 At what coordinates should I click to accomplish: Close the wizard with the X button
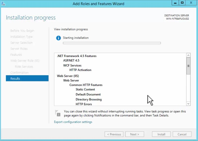(x=191, y=3)
